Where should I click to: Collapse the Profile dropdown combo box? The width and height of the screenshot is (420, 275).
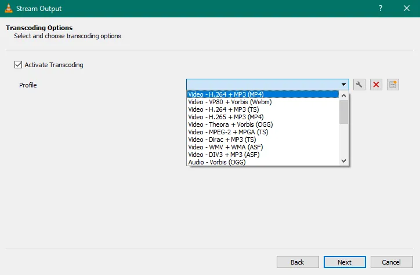pos(267,85)
